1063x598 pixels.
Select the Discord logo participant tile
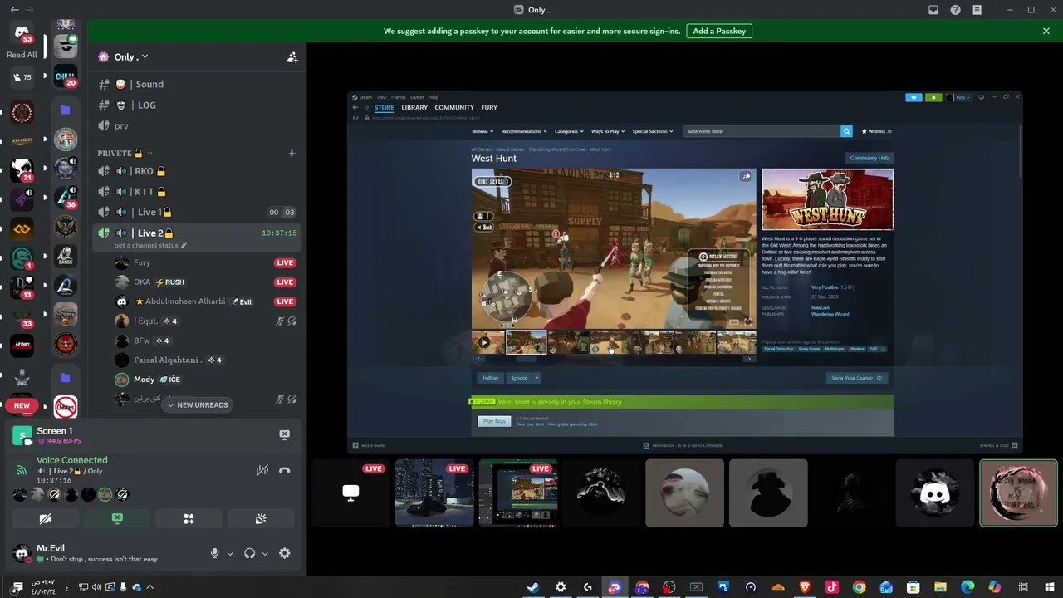(x=935, y=494)
